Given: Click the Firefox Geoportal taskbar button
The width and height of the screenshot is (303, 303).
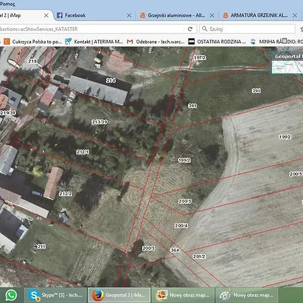Looking at the screenshot, I should pos(119,295).
